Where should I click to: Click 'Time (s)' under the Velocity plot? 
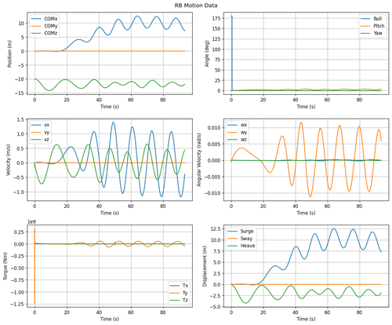point(110,213)
